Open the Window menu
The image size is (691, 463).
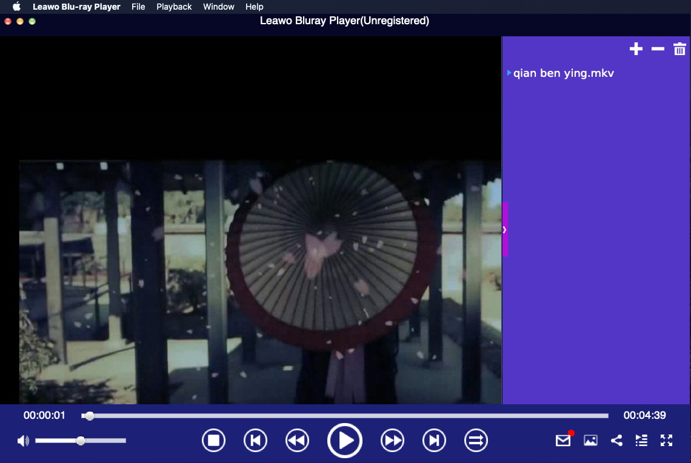pyautogui.click(x=219, y=7)
